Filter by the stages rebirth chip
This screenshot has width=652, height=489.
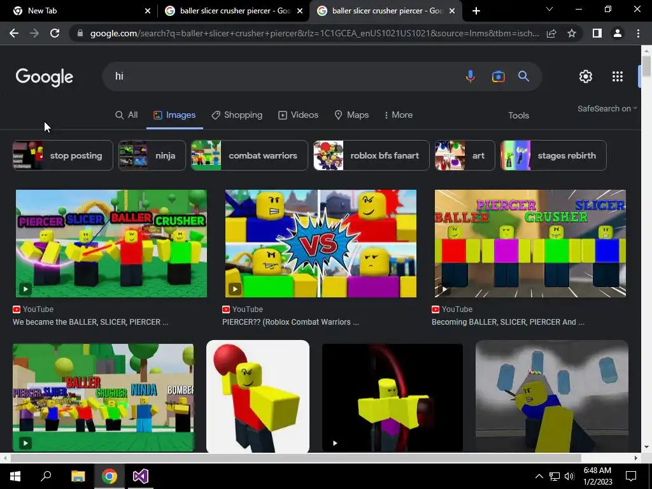click(x=553, y=155)
